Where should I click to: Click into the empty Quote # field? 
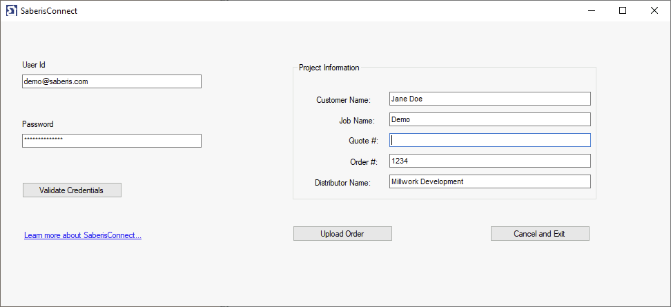[x=489, y=140]
